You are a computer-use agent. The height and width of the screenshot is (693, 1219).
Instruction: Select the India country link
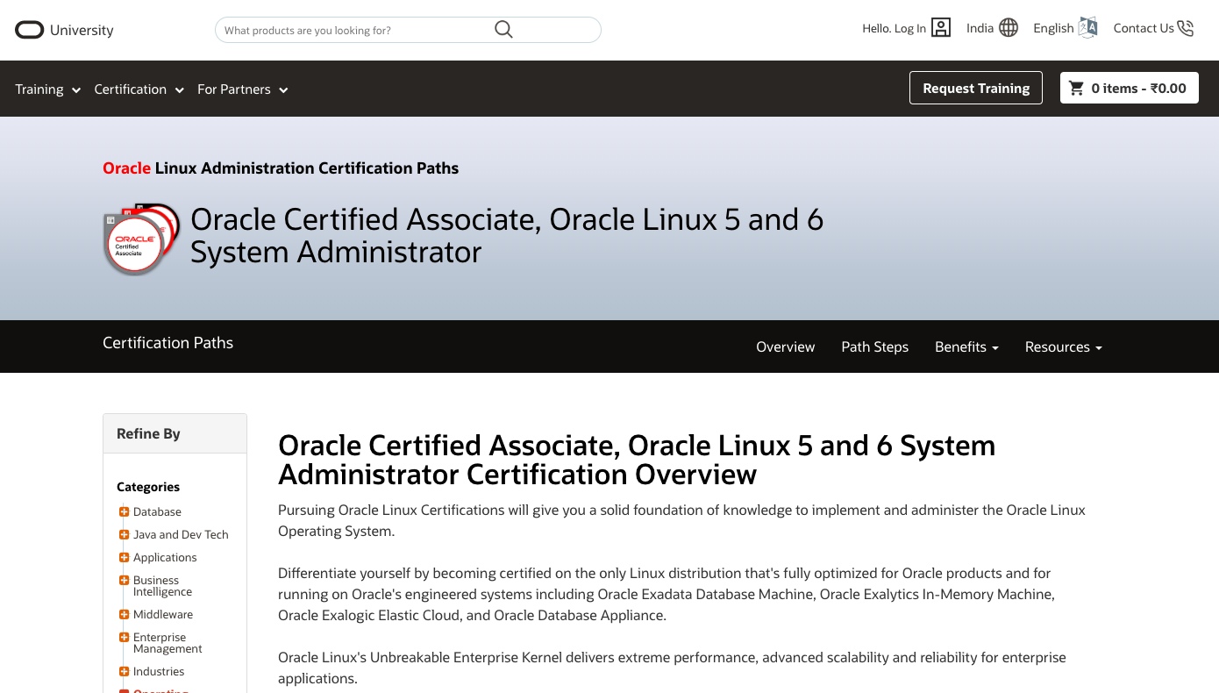click(x=980, y=28)
